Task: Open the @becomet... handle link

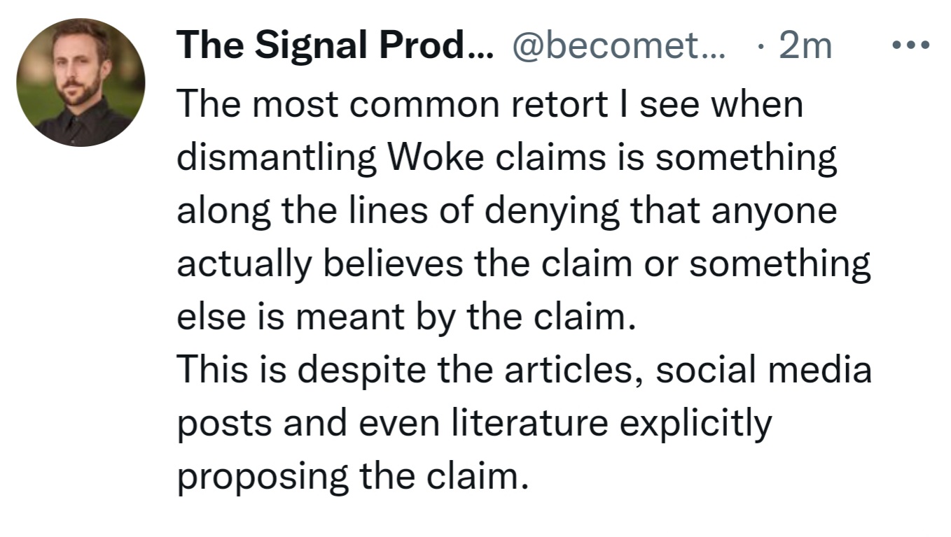Action: (619, 47)
